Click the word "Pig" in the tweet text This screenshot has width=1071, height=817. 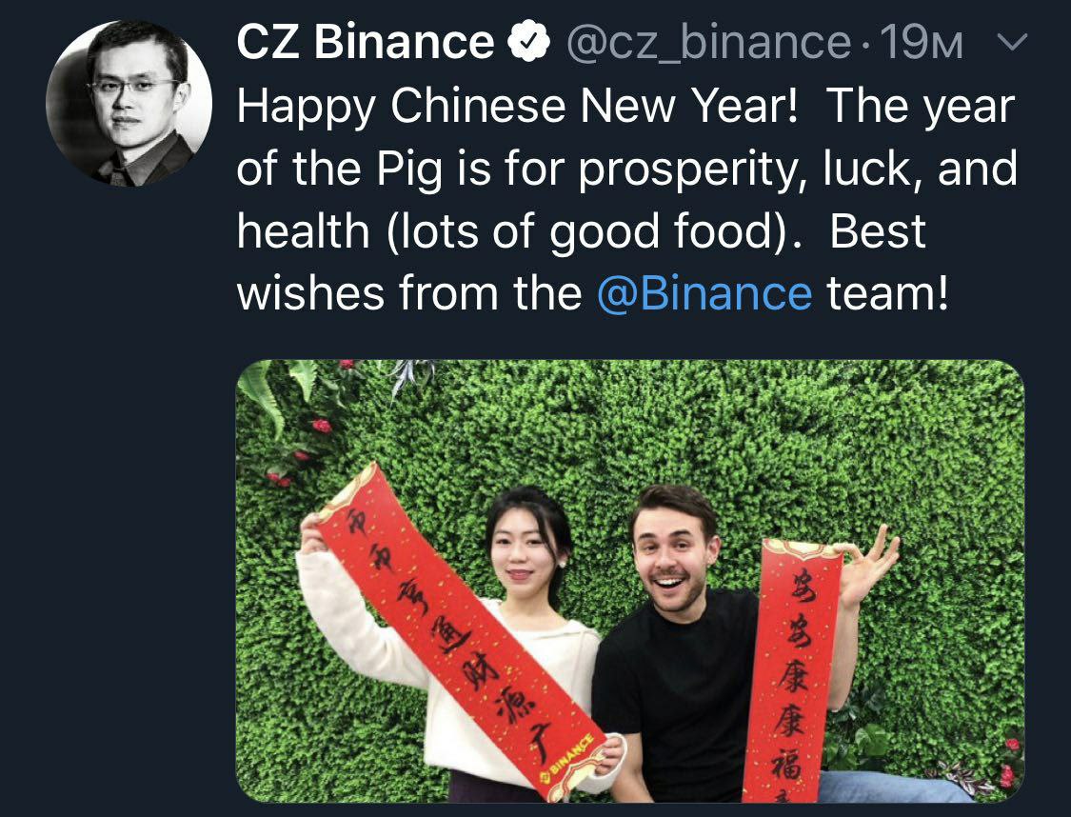[411, 170]
